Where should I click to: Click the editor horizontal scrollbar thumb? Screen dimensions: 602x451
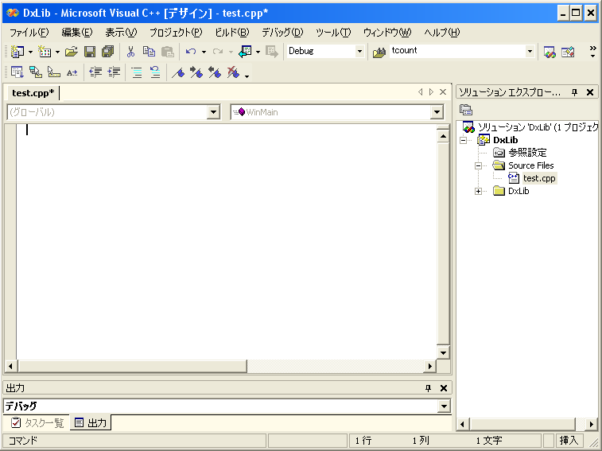(133, 367)
